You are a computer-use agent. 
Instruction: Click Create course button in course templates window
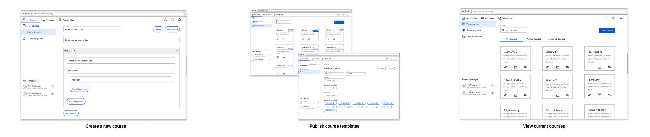pyautogui.click(x=339, y=22)
